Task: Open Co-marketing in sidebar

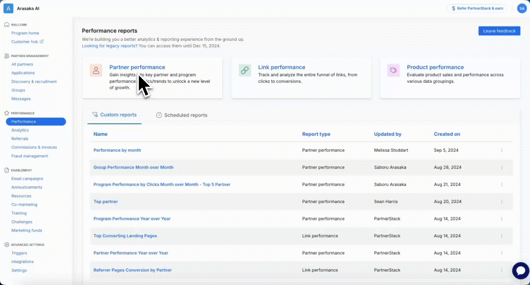Action: pos(24,205)
